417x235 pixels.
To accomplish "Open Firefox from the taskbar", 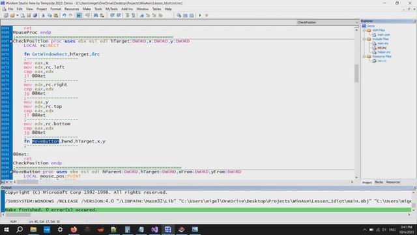I will tap(74, 229).
